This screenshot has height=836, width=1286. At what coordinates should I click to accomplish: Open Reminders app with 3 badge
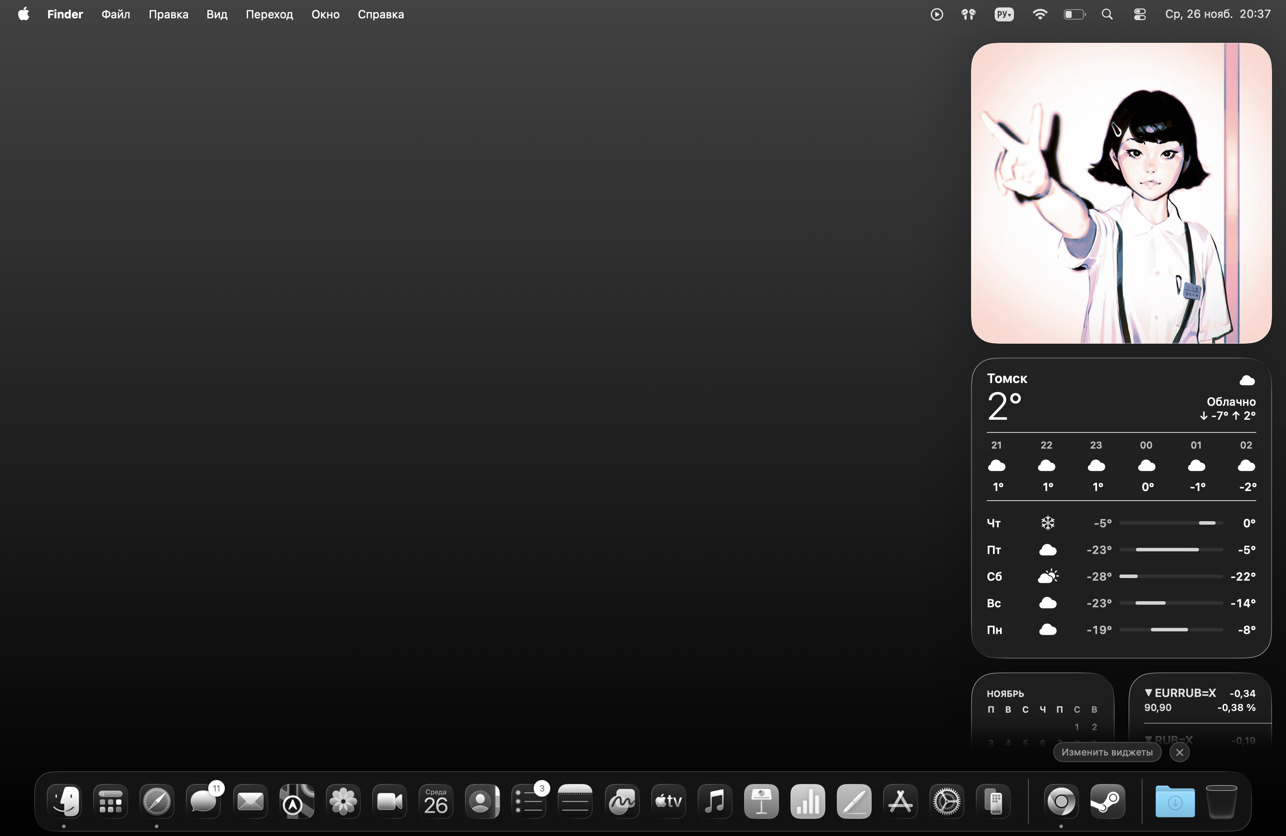tap(529, 801)
